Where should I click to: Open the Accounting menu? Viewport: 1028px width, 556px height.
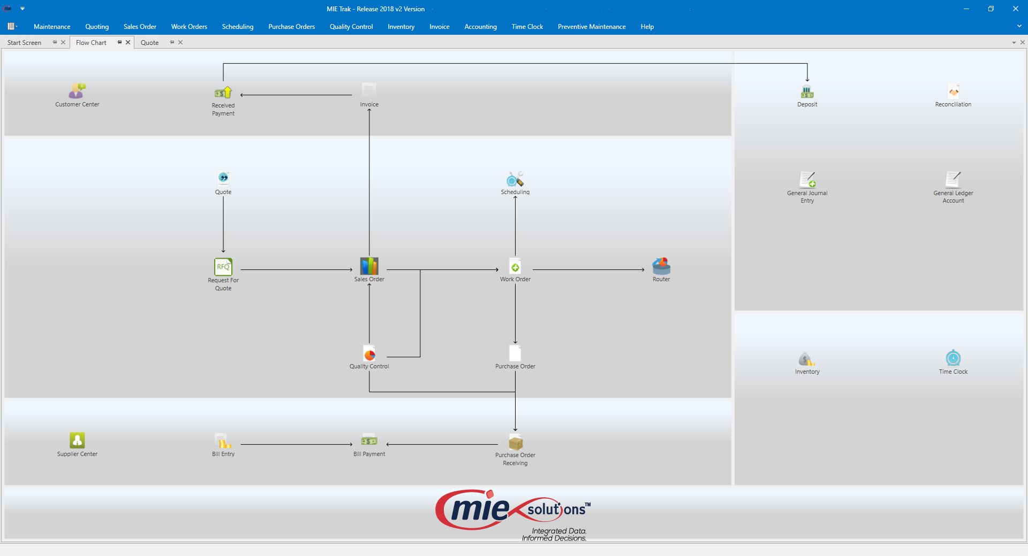(x=480, y=27)
